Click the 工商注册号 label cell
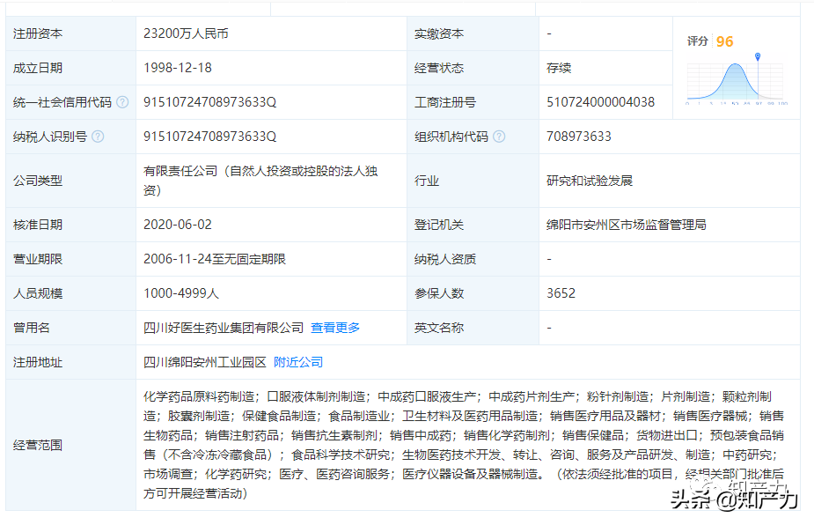 (473, 102)
